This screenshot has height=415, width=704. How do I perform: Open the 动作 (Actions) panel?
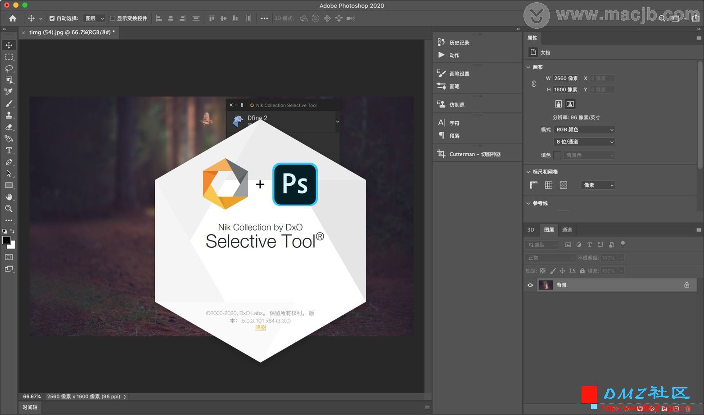(x=449, y=55)
